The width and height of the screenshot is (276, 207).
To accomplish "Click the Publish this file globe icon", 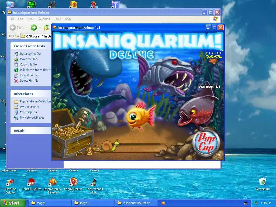I will [x=16, y=70].
